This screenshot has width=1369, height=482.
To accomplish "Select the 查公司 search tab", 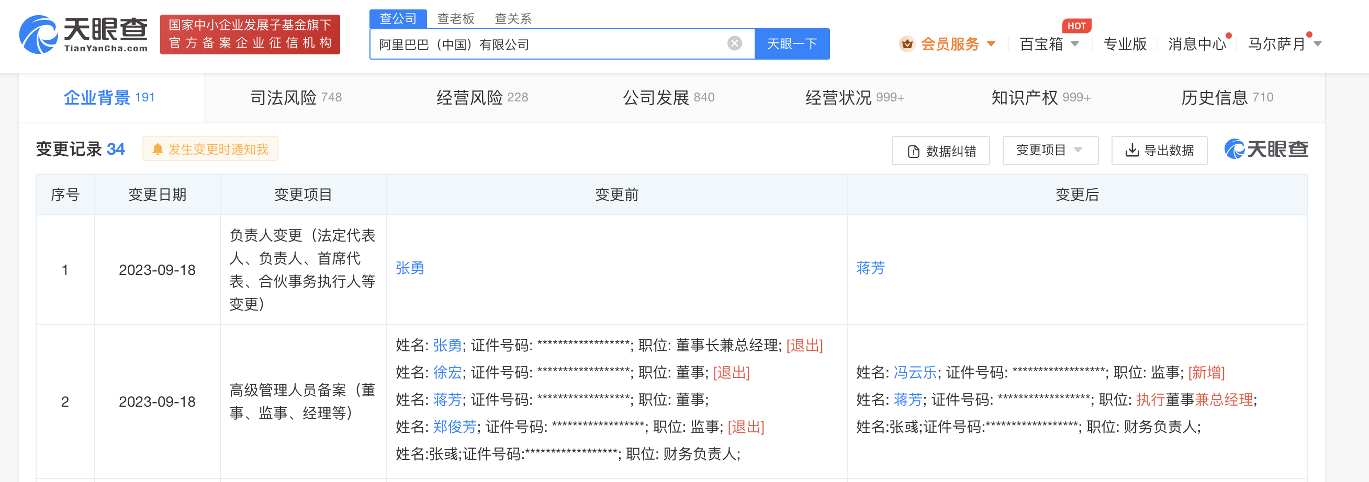I will click(398, 19).
